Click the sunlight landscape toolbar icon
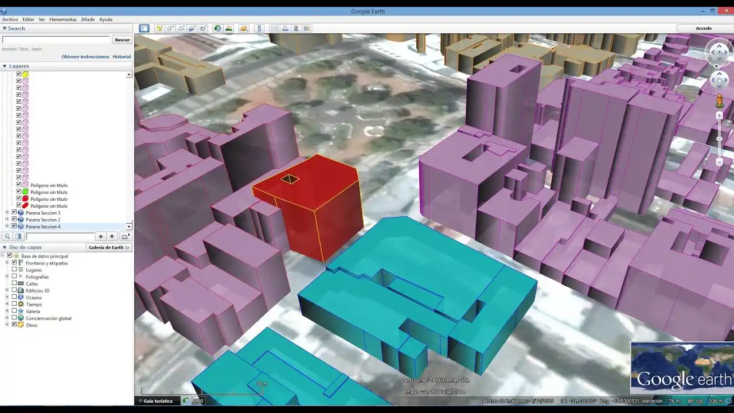Viewport: 734px width, 413px height. [229, 28]
